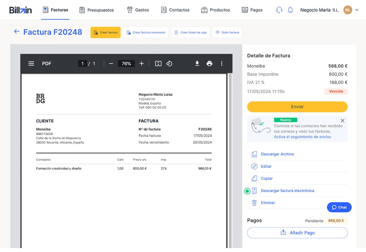This screenshot has height=252, width=366.
Task: Expand the account dropdown chevron
Action: pyautogui.click(x=357, y=10)
